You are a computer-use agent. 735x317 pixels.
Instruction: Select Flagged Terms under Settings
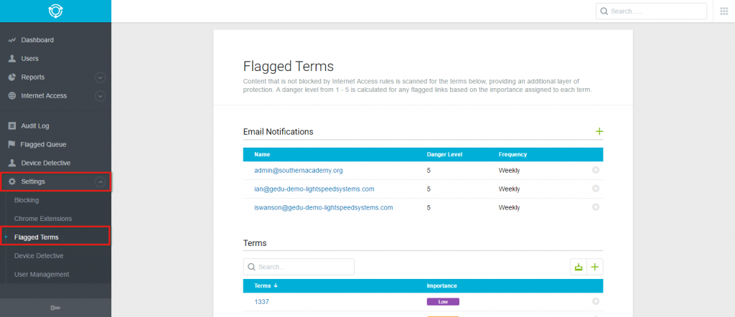click(37, 237)
